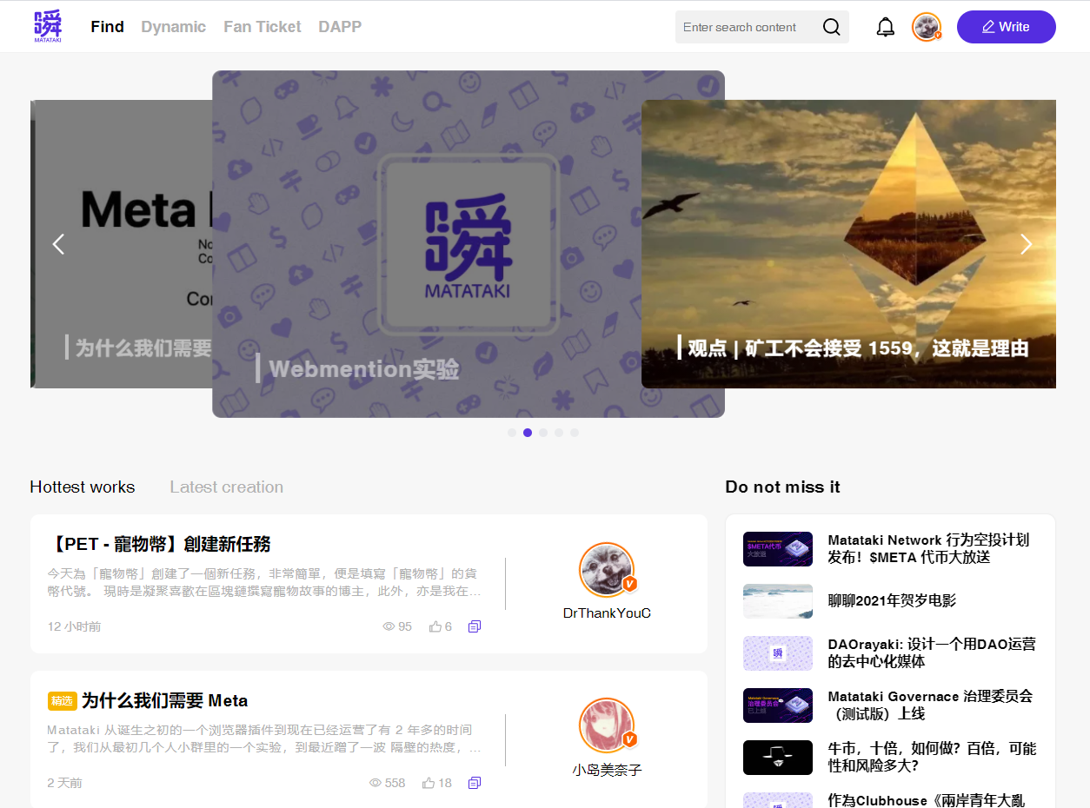
Task: Click the 小岛美奈子 author name
Action: pyautogui.click(x=607, y=770)
